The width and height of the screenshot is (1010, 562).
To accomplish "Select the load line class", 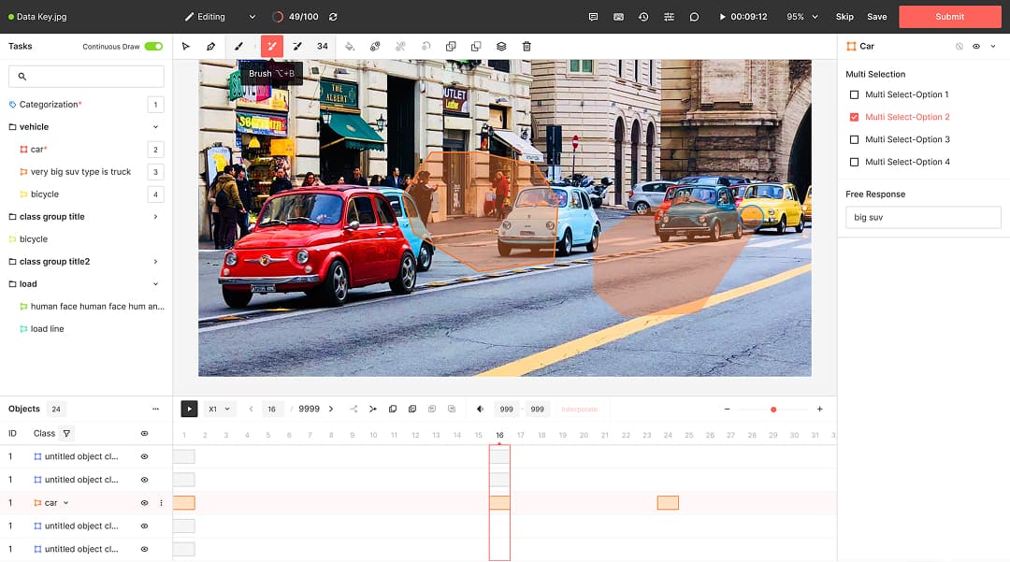I will click(47, 329).
